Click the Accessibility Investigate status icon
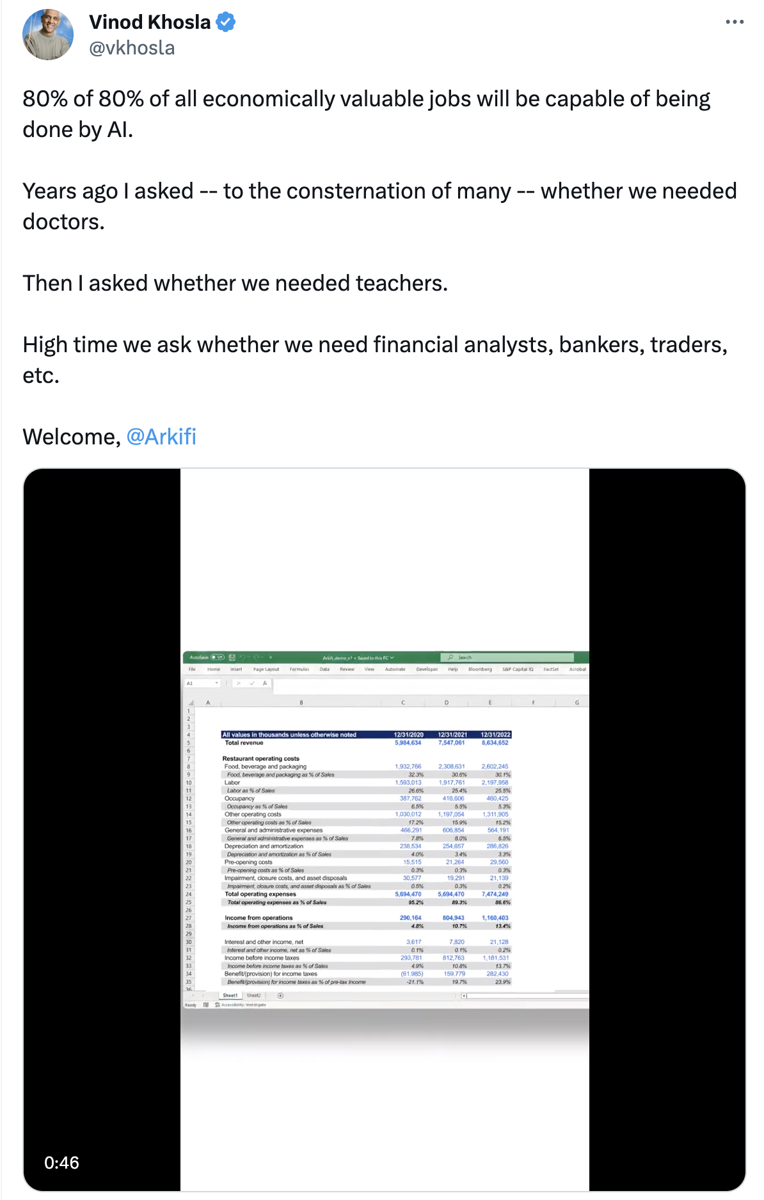Viewport: 764px width, 1200px height. pos(218,1005)
